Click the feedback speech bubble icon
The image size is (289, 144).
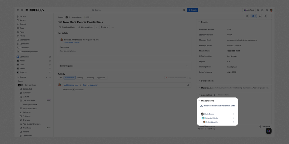pos(247,16)
